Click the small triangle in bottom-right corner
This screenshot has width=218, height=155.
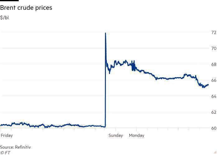(x=216, y=152)
